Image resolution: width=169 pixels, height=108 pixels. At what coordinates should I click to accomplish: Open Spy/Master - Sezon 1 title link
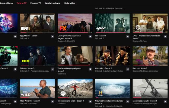[x=29, y=36]
